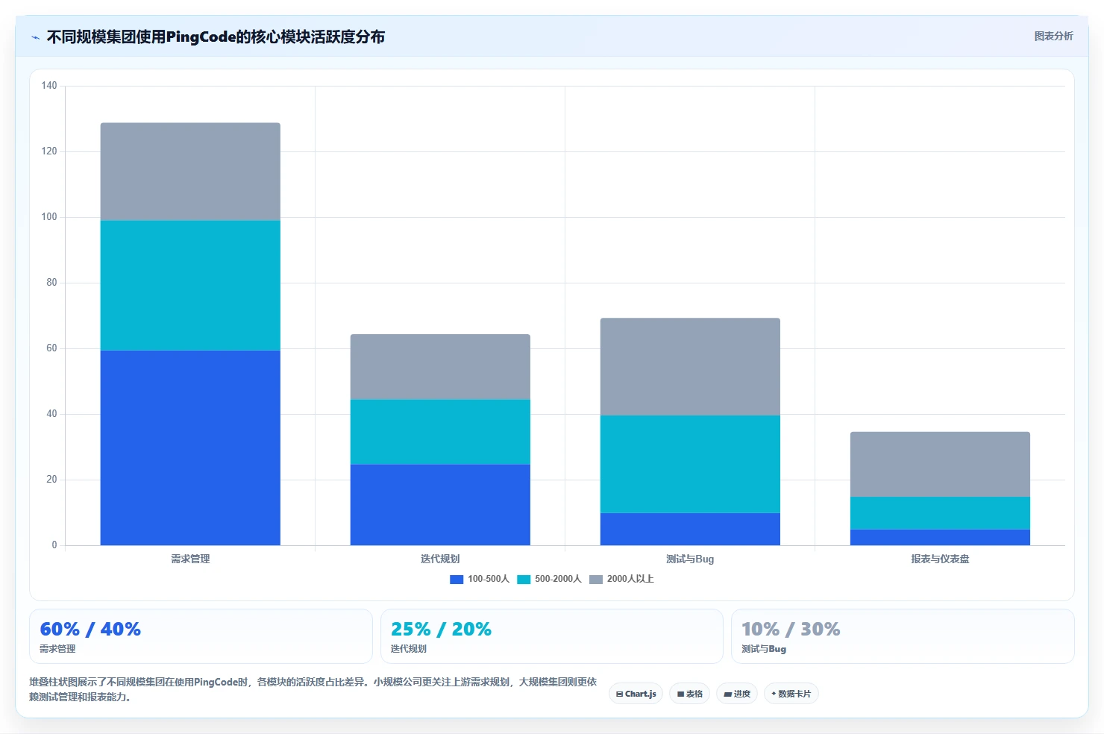1104x734 pixels.
Task: Click the header icon beside the chart title
Action: point(35,37)
